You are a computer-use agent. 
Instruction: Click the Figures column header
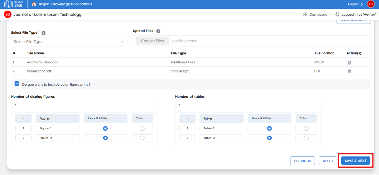[58, 118]
